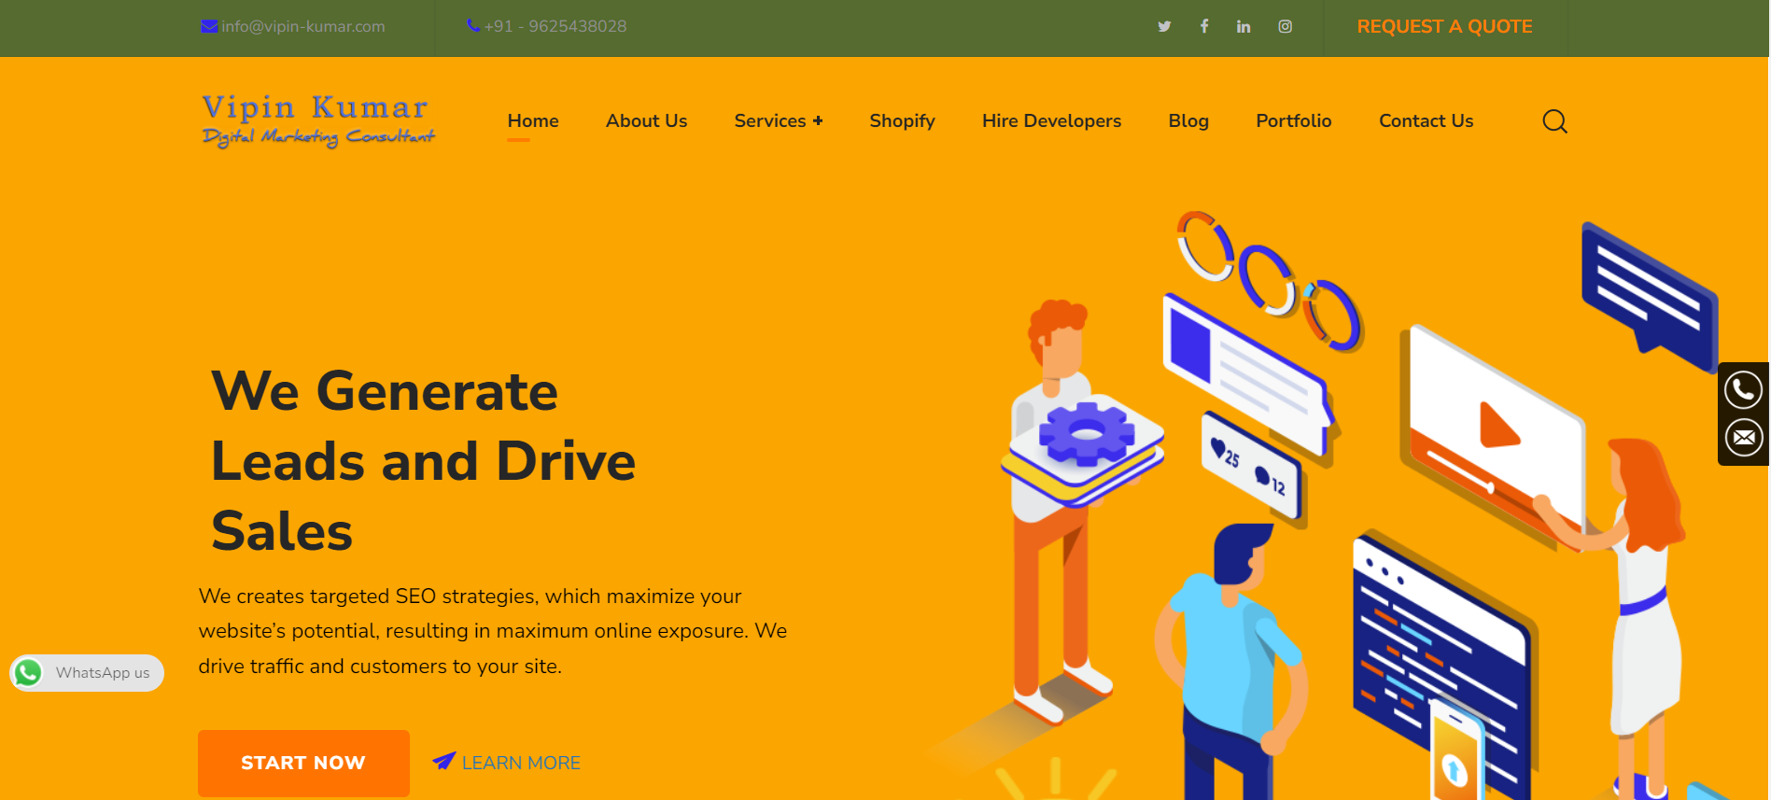
Task: Open the Portfolio page
Action: 1294,120
